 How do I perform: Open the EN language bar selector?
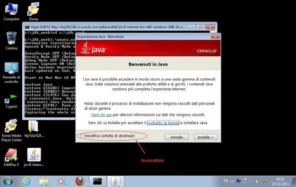[226, 181]
